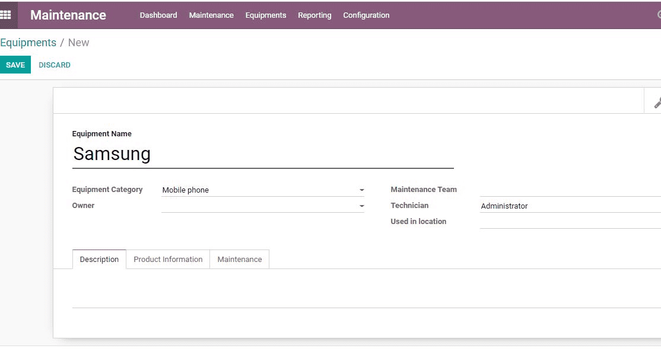Open the apps grid menu icon
The width and height of the screenshot is (661, 355).
(x=5, y=15)
